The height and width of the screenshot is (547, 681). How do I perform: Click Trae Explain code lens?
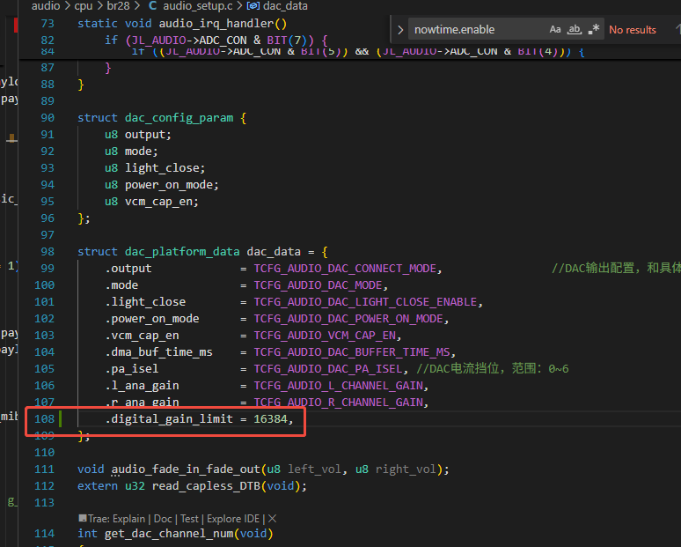coord(116,519)
